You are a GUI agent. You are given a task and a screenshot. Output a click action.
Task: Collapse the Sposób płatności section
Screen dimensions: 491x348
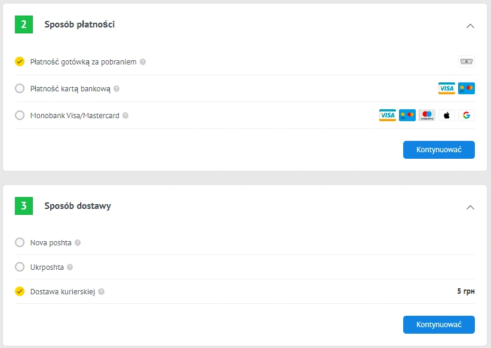pos(471,26)
